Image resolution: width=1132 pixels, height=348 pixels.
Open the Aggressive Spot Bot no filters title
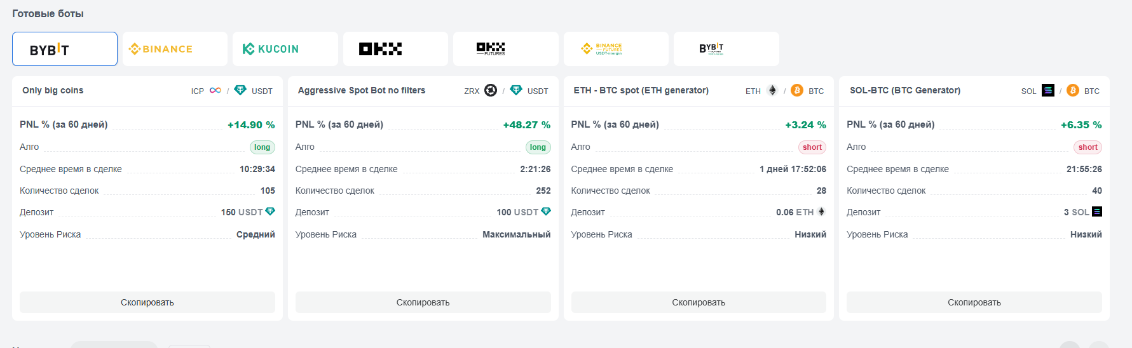point(362,90)
